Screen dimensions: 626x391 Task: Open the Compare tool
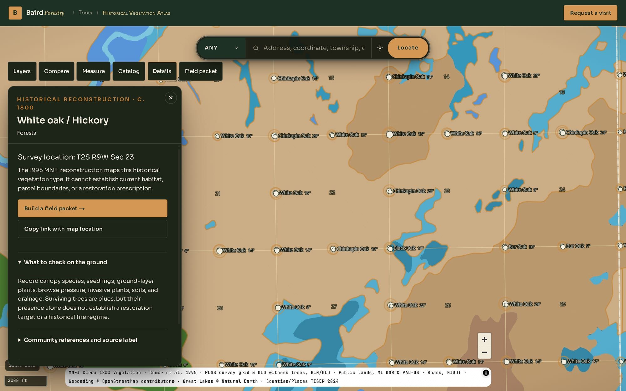(x=56, y=71)
